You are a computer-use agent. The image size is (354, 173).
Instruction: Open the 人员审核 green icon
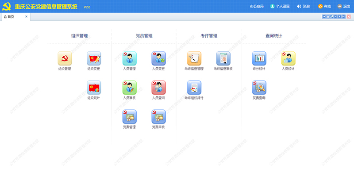(130, 88)
